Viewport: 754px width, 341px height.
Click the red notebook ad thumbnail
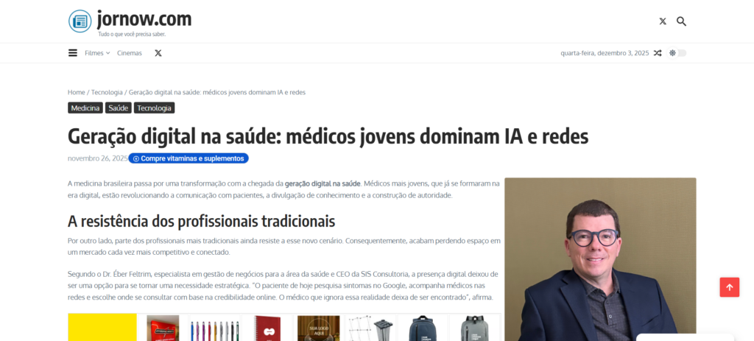pyautogui.click(x=267, y=328)
